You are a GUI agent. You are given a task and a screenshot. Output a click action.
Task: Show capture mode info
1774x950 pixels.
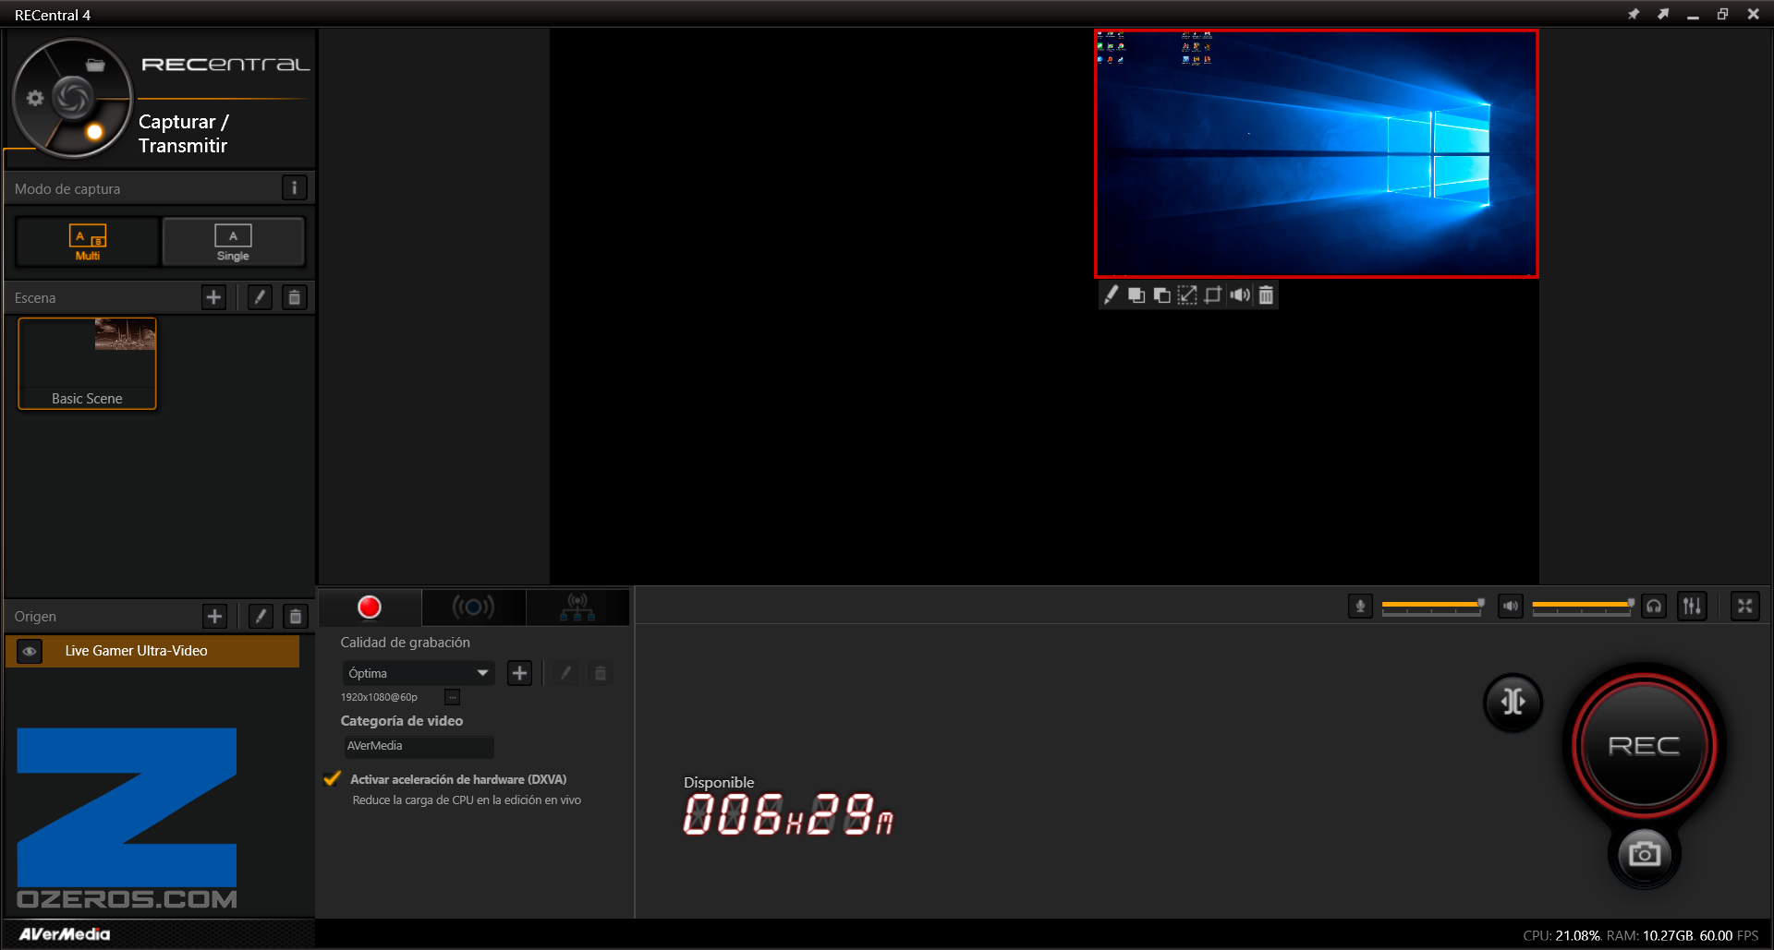pyautogui.click(x=294, y=188)
